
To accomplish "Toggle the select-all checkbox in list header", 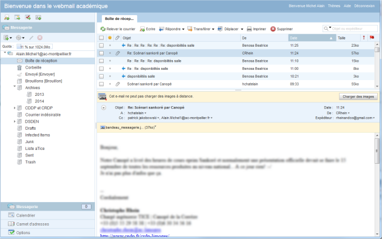I will pyautogui.click(x=101, y=38).
